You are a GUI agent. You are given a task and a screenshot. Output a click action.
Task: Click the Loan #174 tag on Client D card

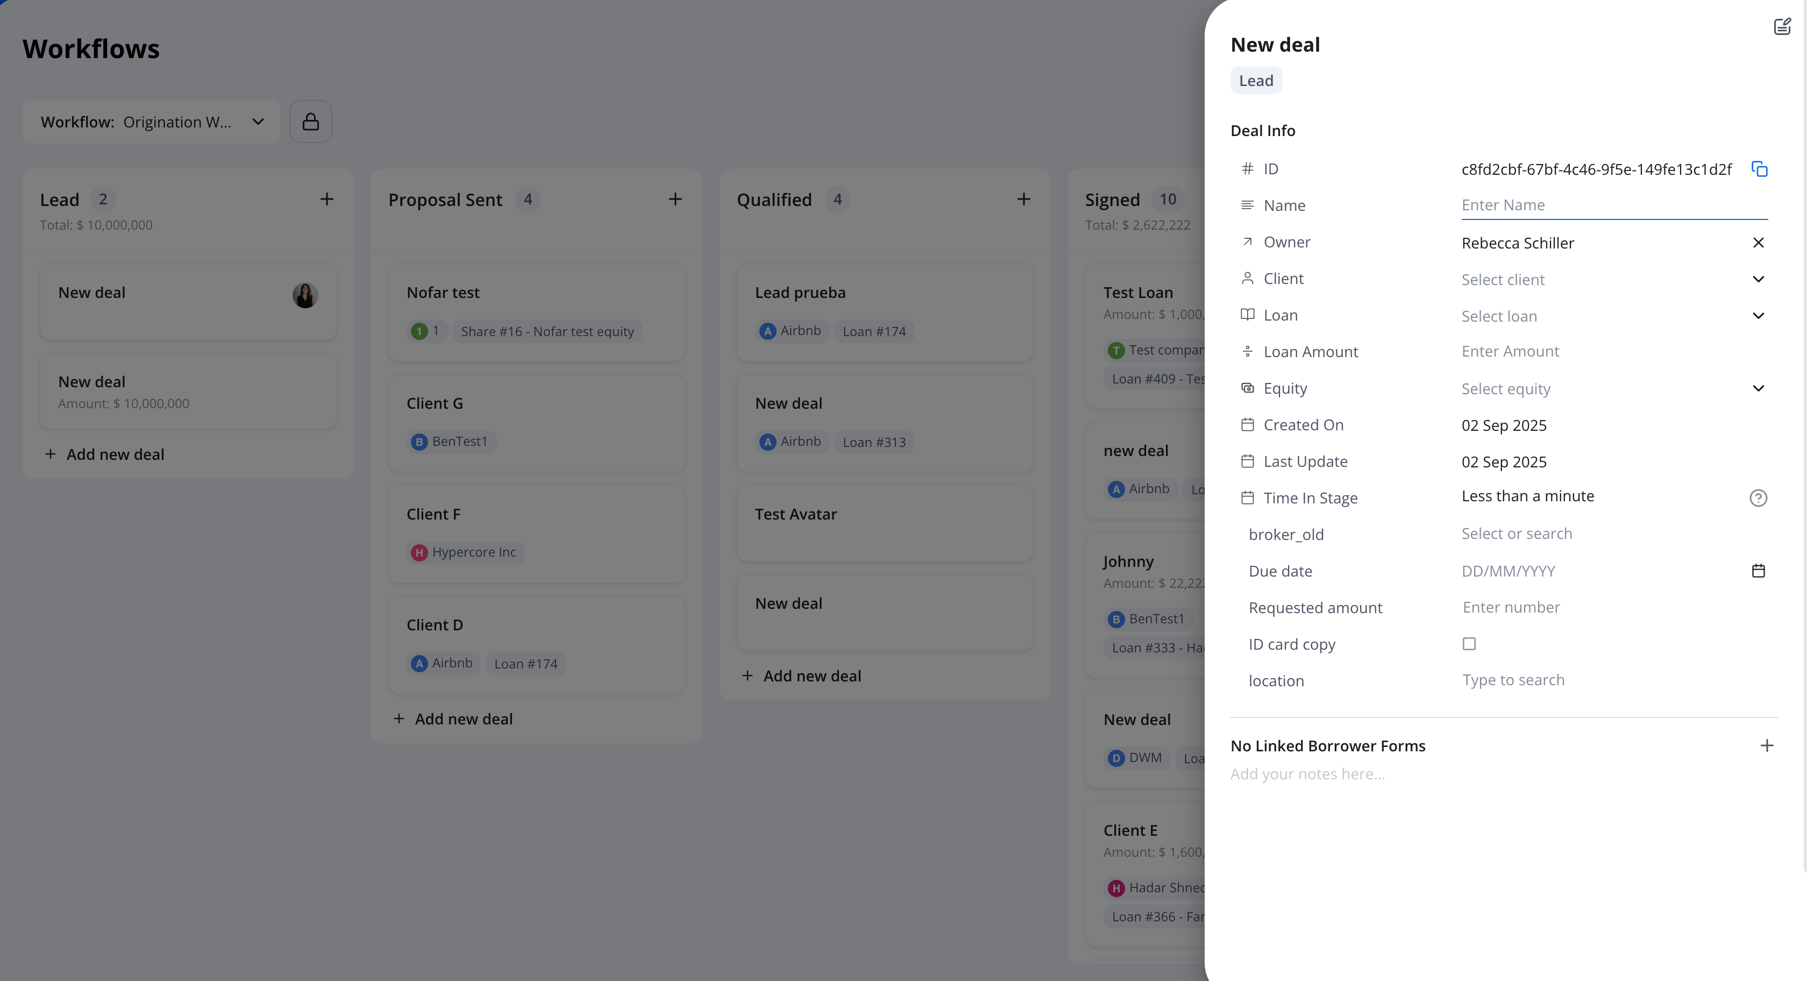525,664
